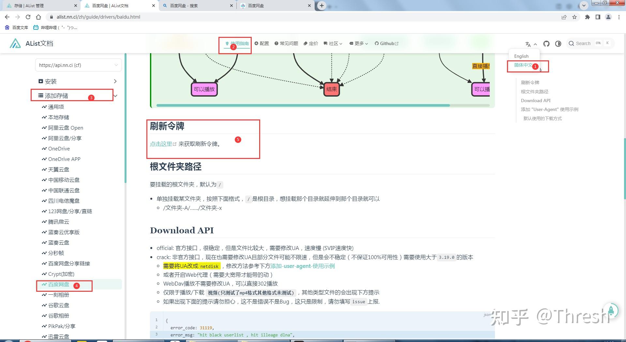Click the Search box in header
This screenshot has width=626, height=342.
pyautogui.click(x=590, y=43)
